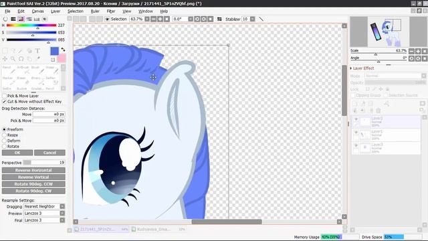
Task: Confirm transform with OK button
Action: (x=17, y=153)
